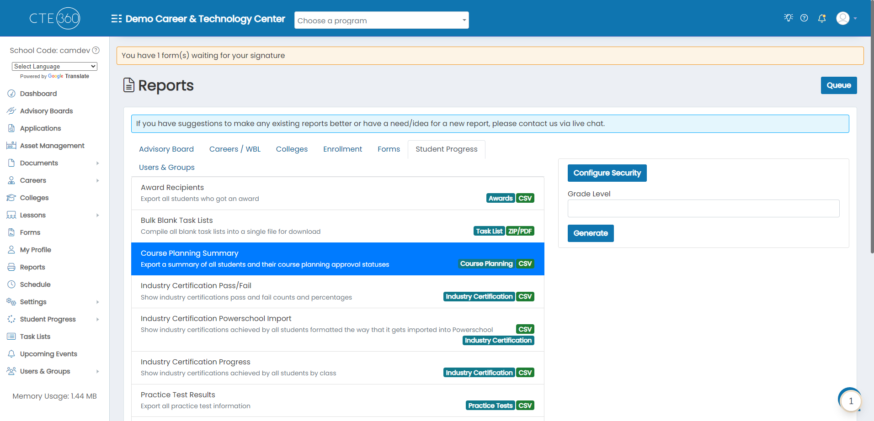Click the Course Planning tag badge
Screen dimensions: 874x421
click(x=486, y=264)
